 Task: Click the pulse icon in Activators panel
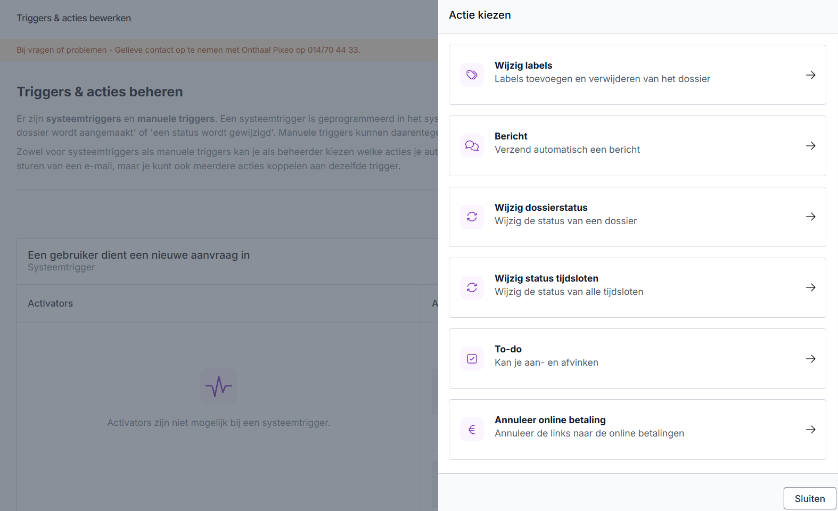click(219, 386)
